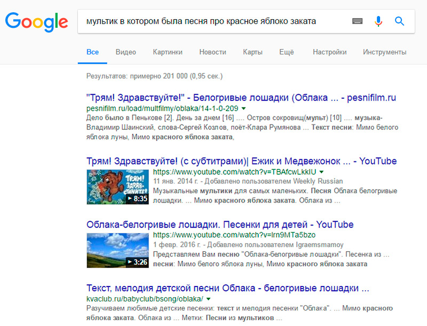
Task: Play the Облака-белогривые лошадки video thumbnail
Action: [x=117, y=249]
